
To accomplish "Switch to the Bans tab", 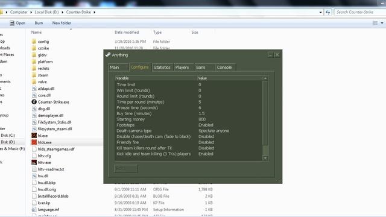I will tap(204, 68).
